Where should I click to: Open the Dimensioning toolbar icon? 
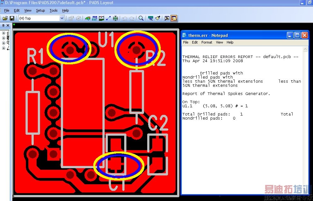click(x=101, y=18)
